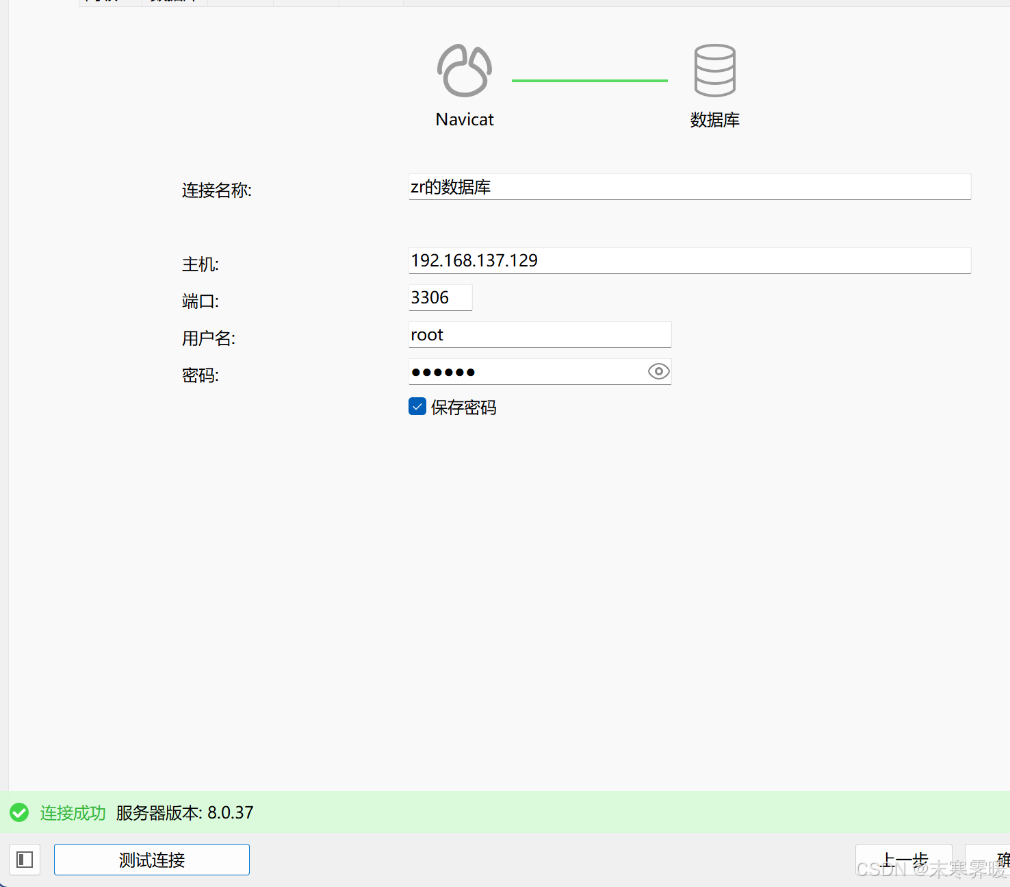Click the 用户名 username field
This screenshot has width=1010, height=887.
coord(540,334)
